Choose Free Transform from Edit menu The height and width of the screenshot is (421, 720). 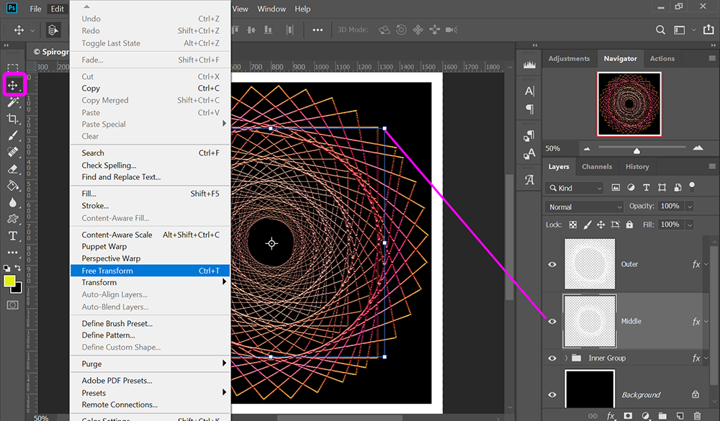coord(108,271)
